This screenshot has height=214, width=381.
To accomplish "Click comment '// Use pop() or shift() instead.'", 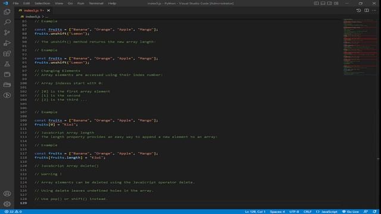I will [71, 199].
